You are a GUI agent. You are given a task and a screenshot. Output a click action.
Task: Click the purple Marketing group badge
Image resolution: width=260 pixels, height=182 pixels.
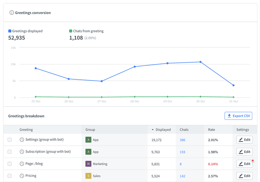(x=88, y=164)
